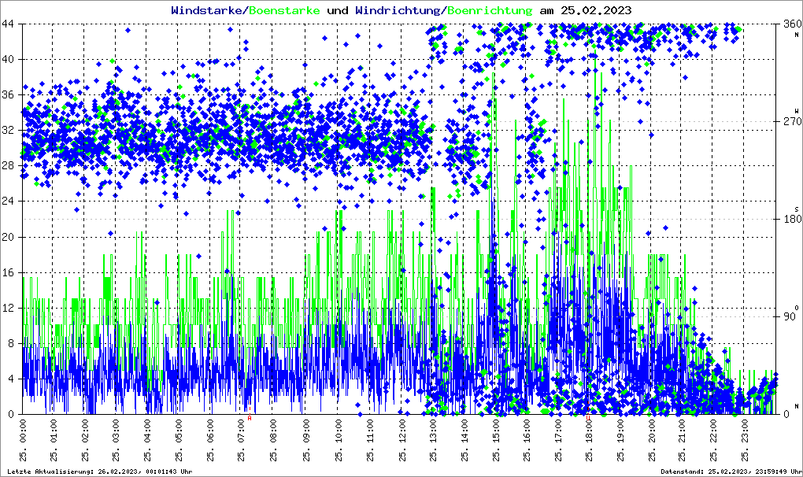Click the time label "04:00"
This screenshot has height=477, width=803.
(x=148, y=431)
